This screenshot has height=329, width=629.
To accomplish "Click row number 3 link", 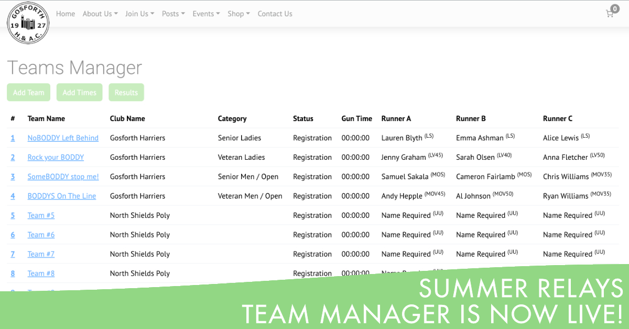I will point(13,177).
